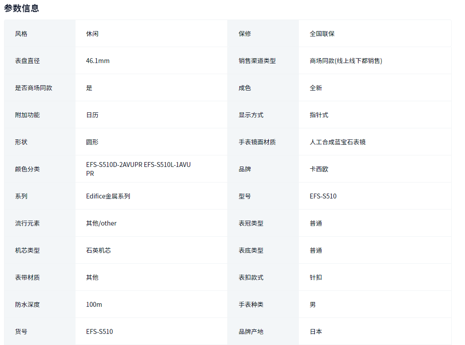This screenshot has height=345, width=465.
Task: Click the 手表镜面材质 parameter label
Action: pyautogui.click(x=257, y=142)
